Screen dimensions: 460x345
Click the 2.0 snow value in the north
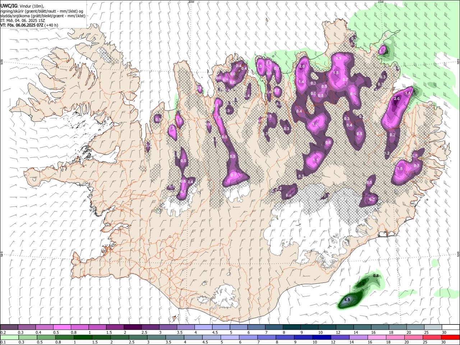point(302,66)
